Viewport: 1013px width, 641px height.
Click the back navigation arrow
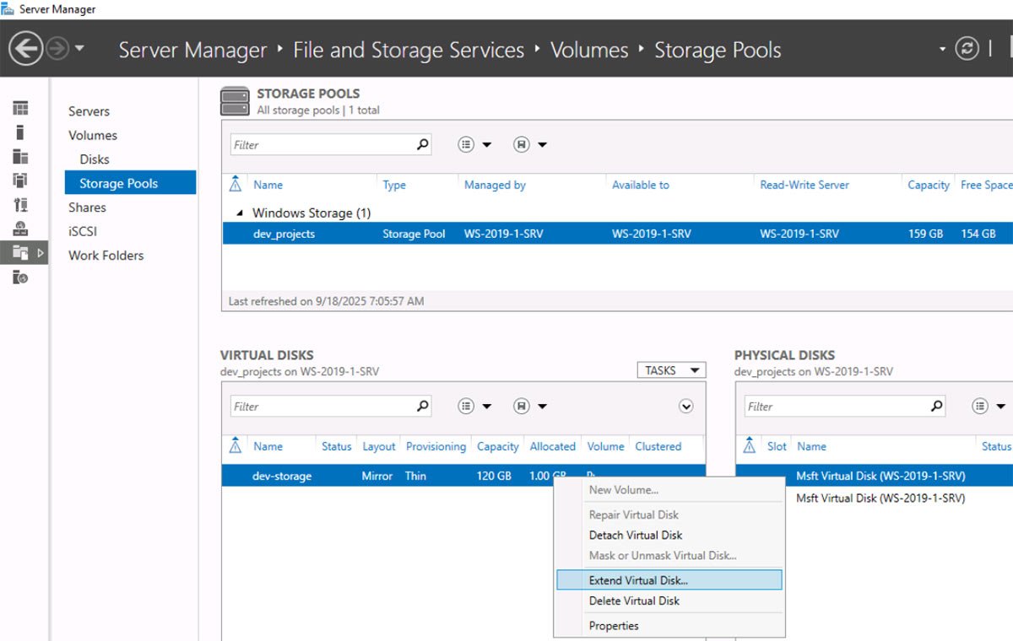click(x=25, y=48)
